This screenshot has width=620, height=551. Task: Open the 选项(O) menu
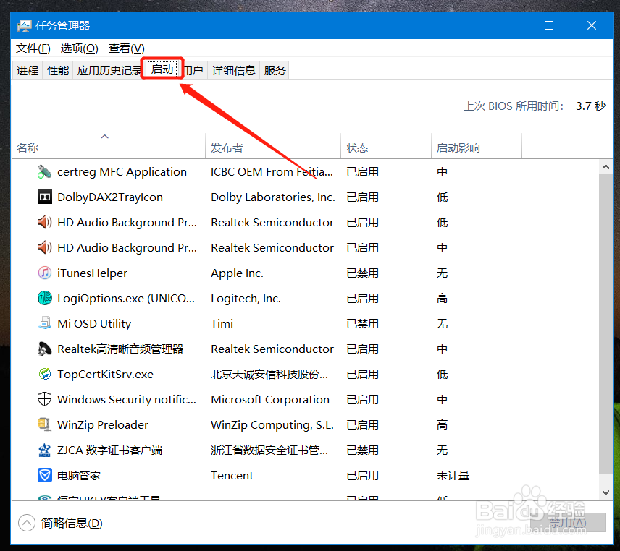(79, 48)
